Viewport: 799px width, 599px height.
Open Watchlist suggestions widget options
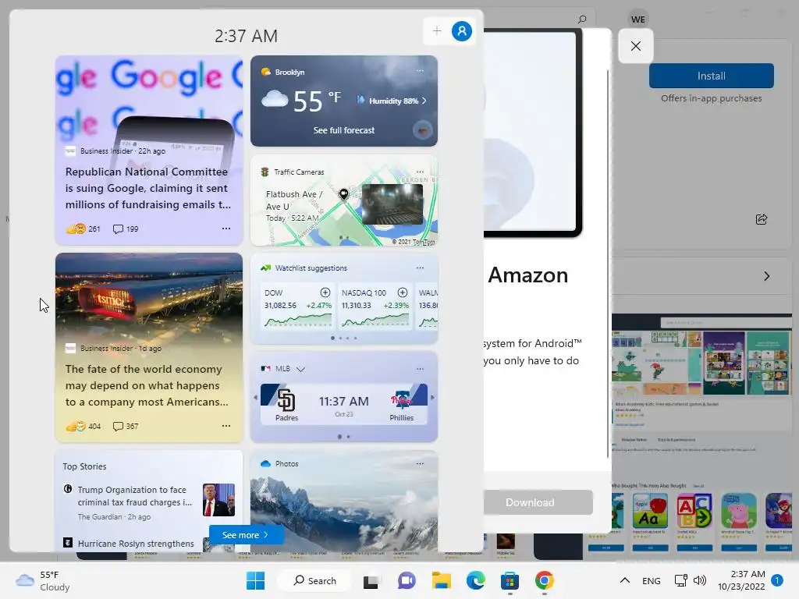pos(420,268)
